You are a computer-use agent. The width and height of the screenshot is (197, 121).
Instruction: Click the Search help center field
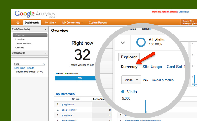pos(25,72)
